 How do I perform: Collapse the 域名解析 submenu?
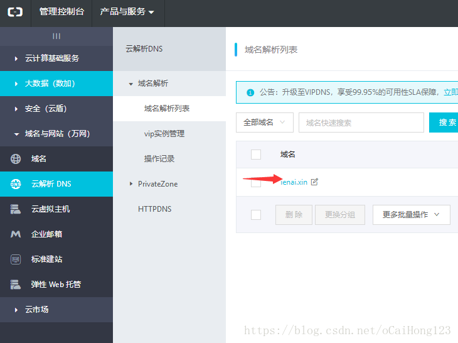pos(169,84)
